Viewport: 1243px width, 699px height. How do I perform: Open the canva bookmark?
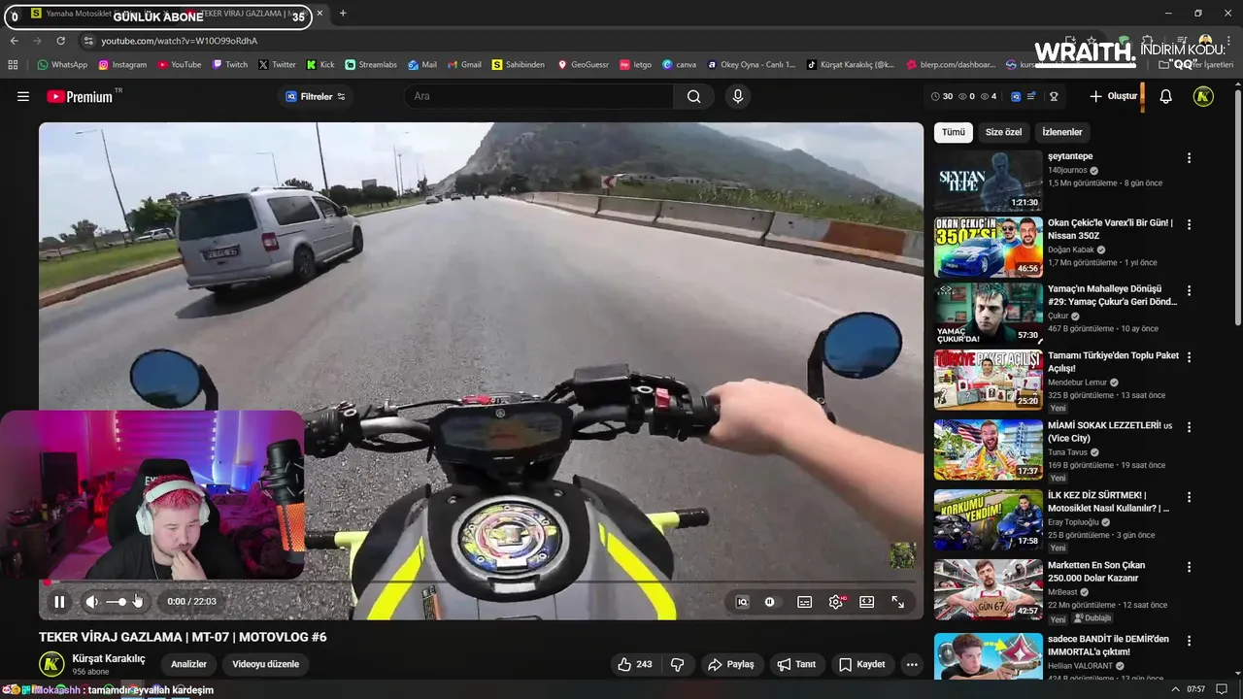[679, 65]
